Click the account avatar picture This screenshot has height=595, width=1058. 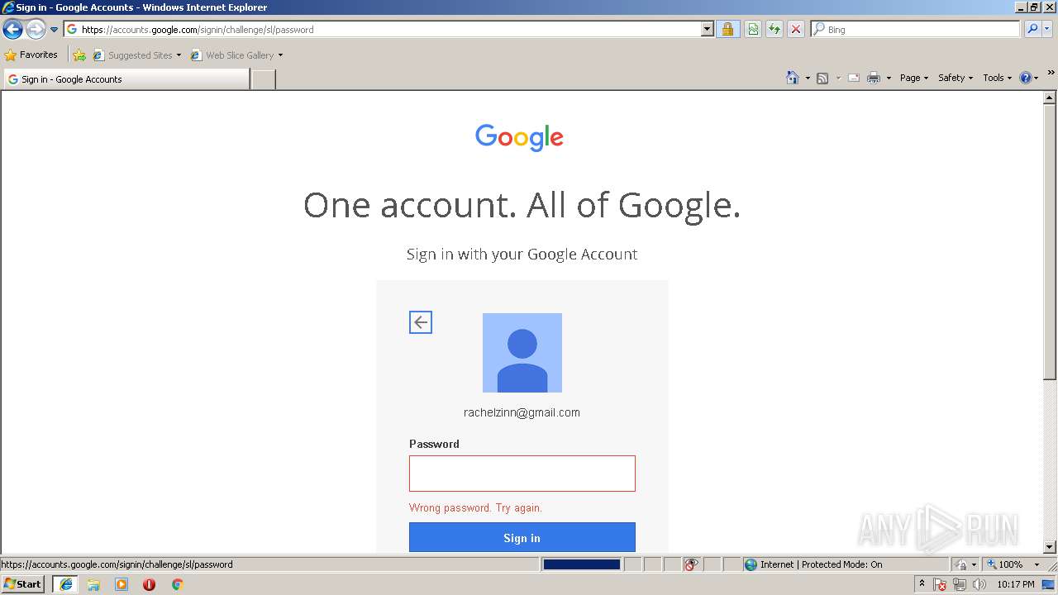pos(522,353)
